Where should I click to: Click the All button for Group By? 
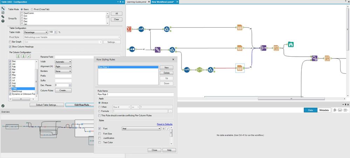tap(117, 14)
